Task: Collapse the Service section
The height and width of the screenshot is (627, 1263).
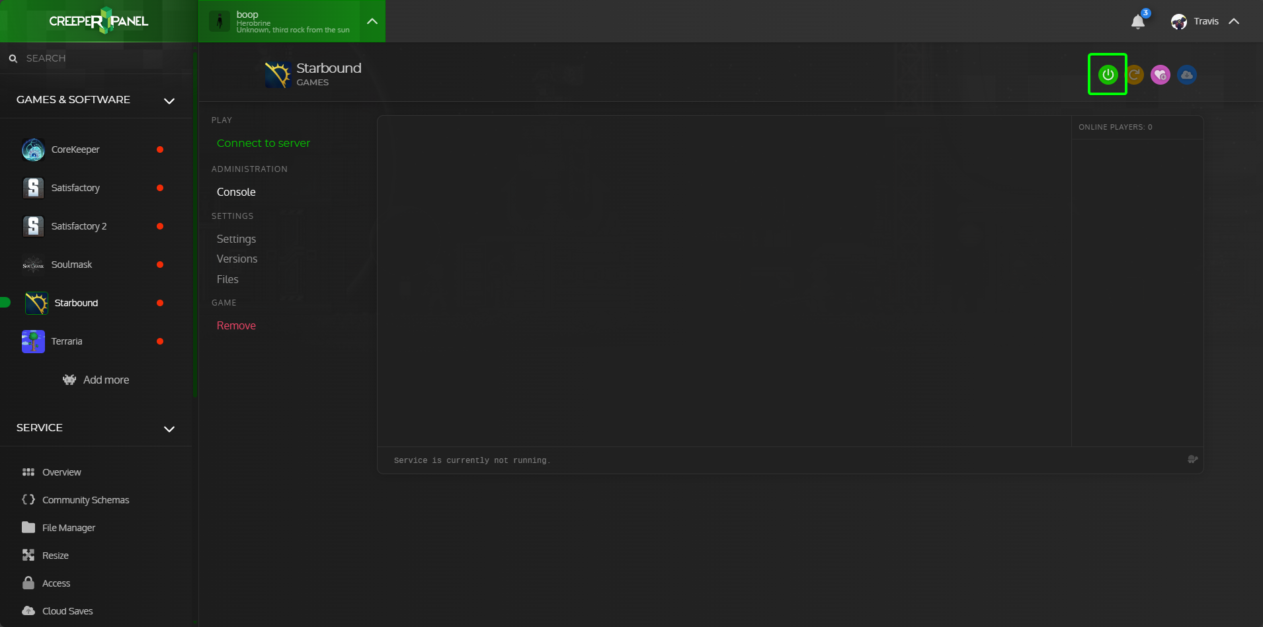Action: [169, 429]
